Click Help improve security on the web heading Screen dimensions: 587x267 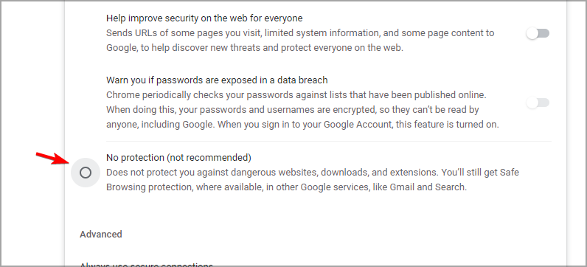204,18
